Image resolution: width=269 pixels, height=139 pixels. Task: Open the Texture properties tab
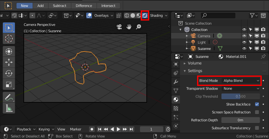coord(176,108)
